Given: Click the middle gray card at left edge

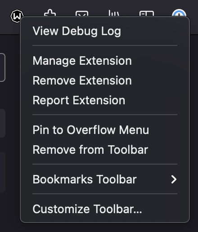Looking at the screenshot, I should [x=3, y=123].
